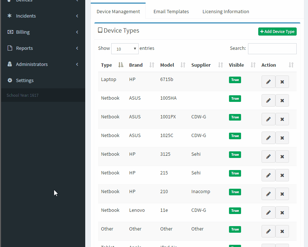Switch to the Email Templates tab

click(x=171, y=11)
